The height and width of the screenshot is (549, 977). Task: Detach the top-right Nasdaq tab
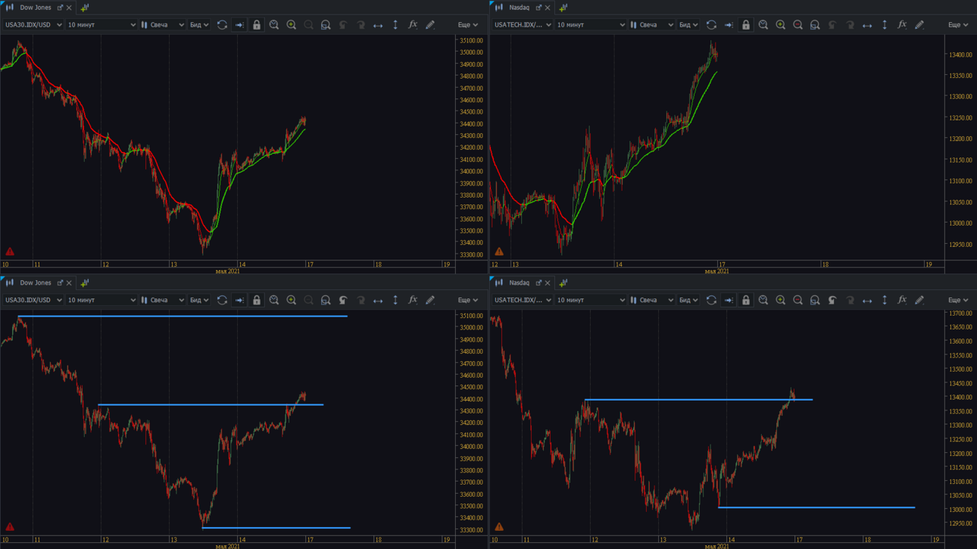click(538, 8)
